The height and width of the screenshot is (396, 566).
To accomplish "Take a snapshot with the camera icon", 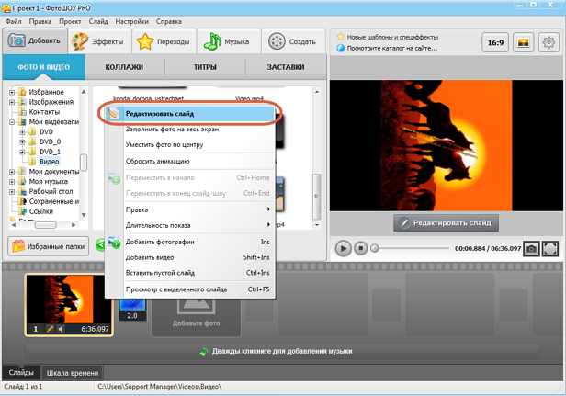I will (531, 249).
